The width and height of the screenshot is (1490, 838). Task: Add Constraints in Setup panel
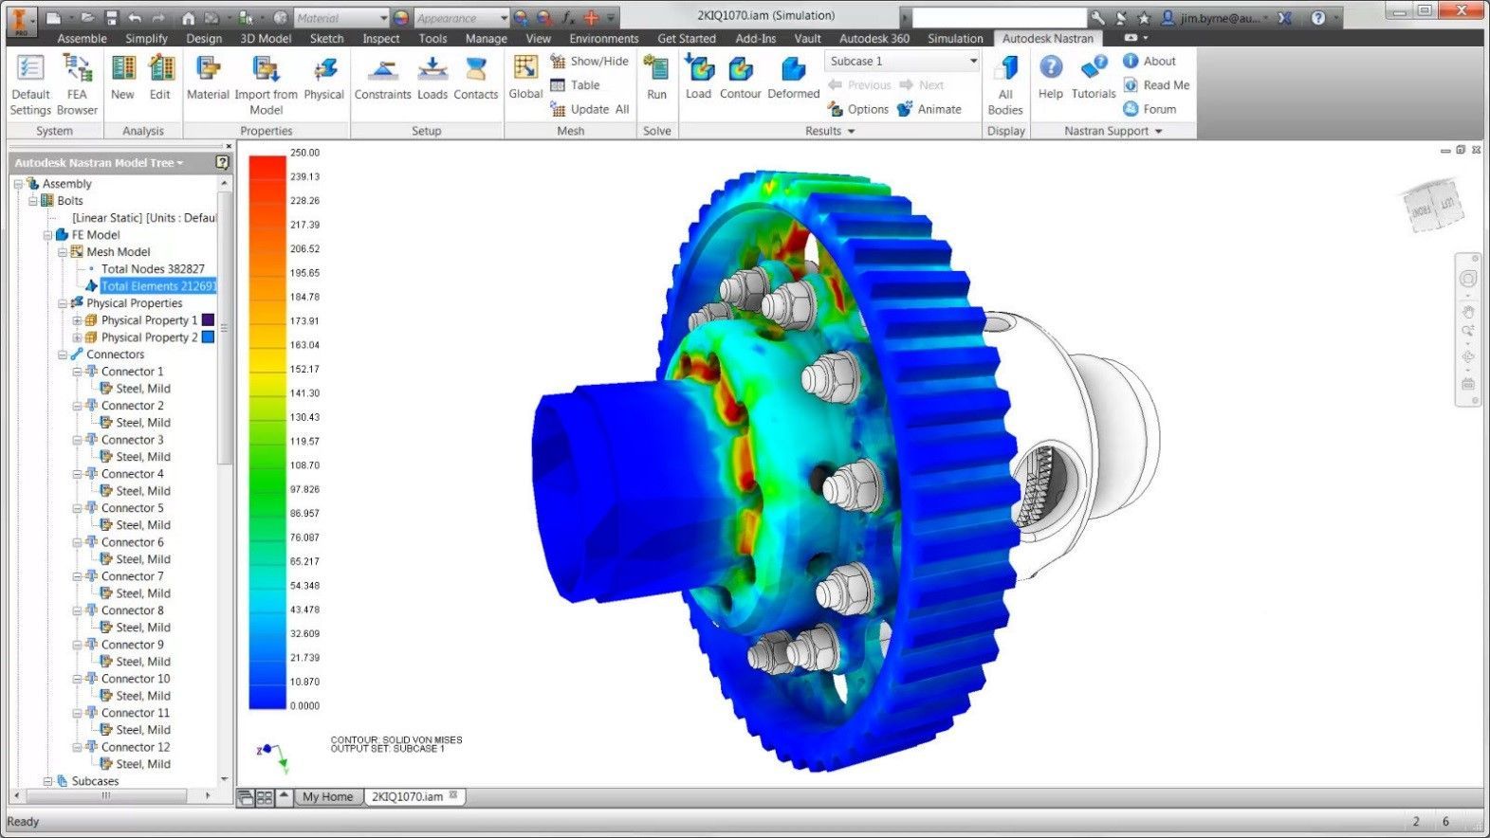(x=382, y=78)
